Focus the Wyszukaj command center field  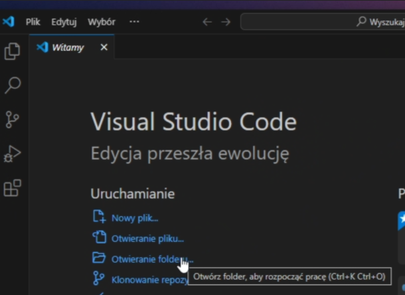pos(323,22)
